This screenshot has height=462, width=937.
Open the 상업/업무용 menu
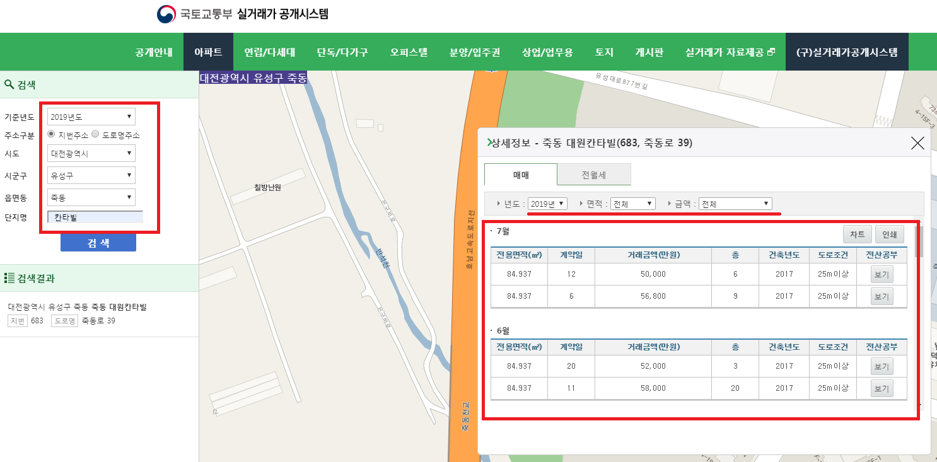point(547,52)
